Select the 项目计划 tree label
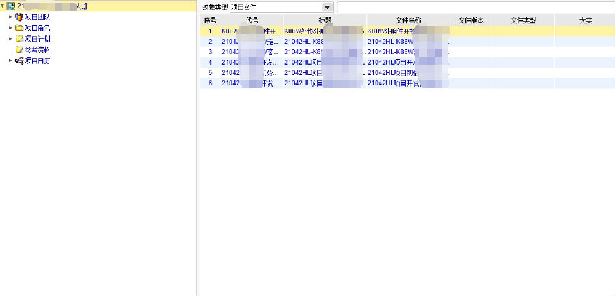The image size is (615, 296). (x=38, y=39)
